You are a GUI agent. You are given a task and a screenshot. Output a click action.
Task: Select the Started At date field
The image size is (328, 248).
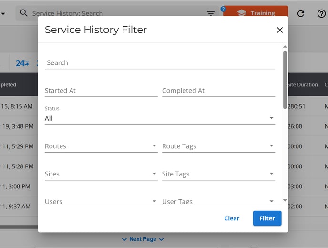coord(101,91)
